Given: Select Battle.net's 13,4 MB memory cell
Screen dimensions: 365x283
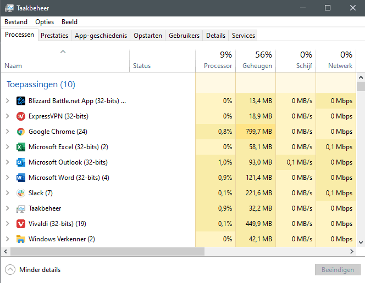Looking at the screenshot, I should [x=256, y=101].
